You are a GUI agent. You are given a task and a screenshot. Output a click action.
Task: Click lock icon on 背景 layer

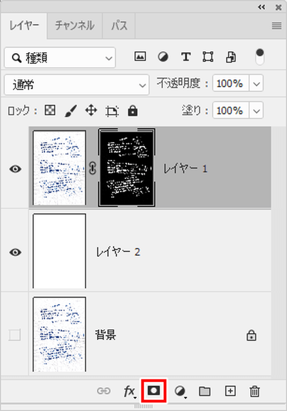coord(252,336)
